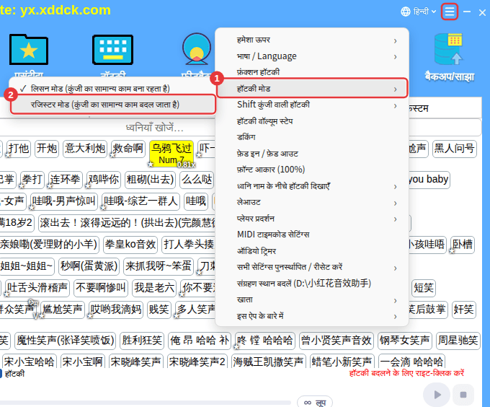490x407 pixels.
Task: Play the 短笑 sound button
Action: (424, 288)
